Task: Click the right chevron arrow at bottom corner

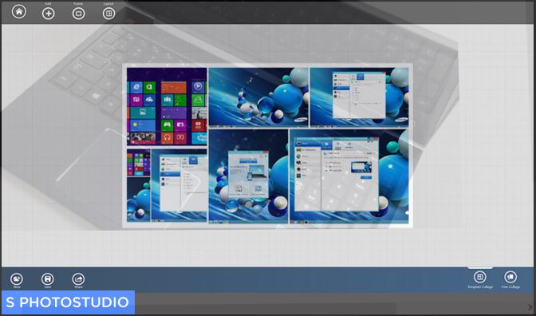Action: pos(530,306)
